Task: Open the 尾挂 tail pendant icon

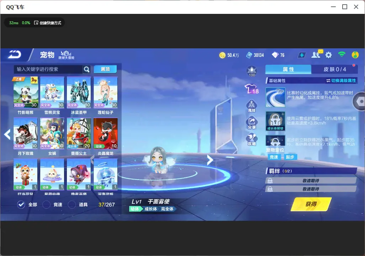Action: (252, 106)
